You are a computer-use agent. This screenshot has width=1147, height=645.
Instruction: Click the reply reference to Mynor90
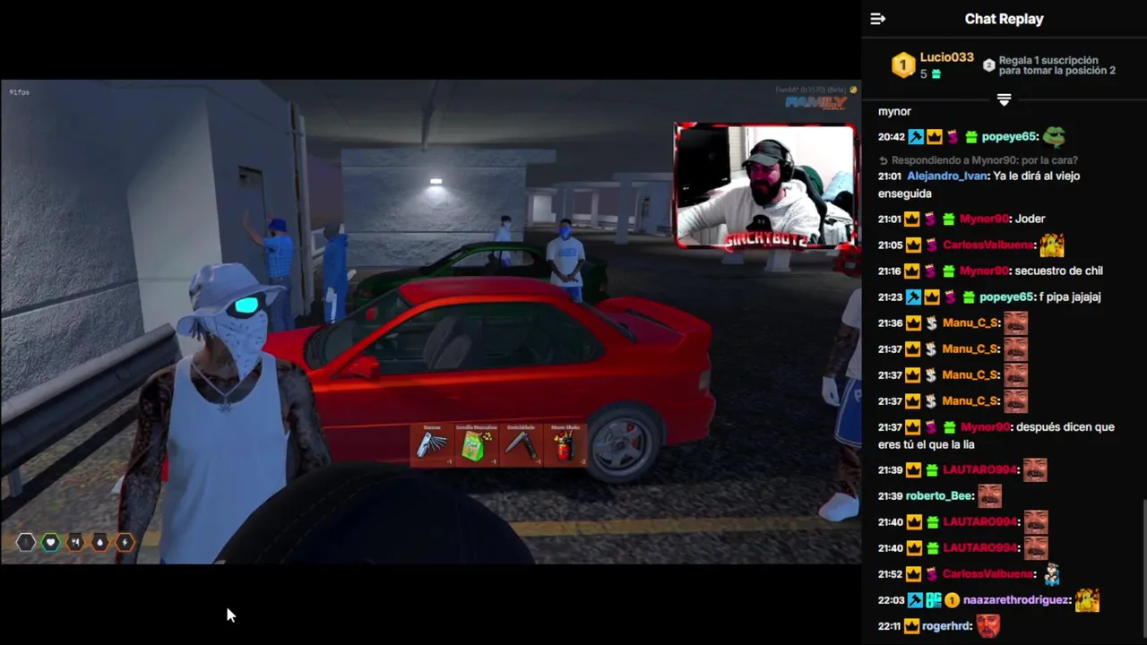(x=978, y=160)
